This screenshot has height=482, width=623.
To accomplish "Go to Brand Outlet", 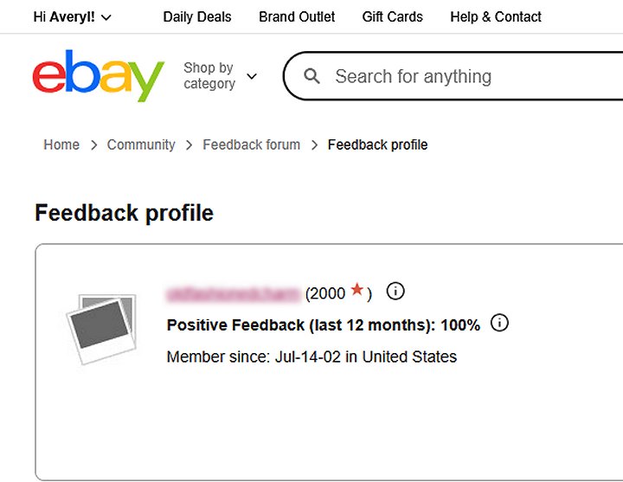I will [297, 16].
